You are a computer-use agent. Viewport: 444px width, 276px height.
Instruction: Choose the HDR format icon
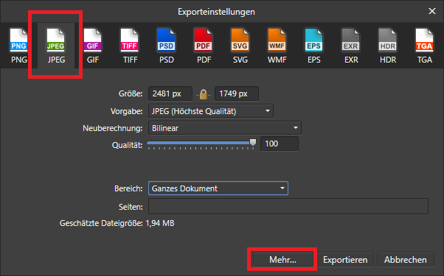tap(388, 46)
